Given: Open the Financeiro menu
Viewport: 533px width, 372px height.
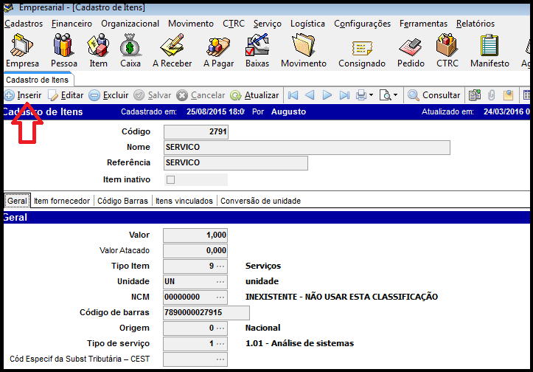Looking at the screenshot, I should point(72,24).
